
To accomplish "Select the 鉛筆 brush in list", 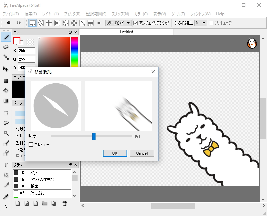I will pos(42,186).
